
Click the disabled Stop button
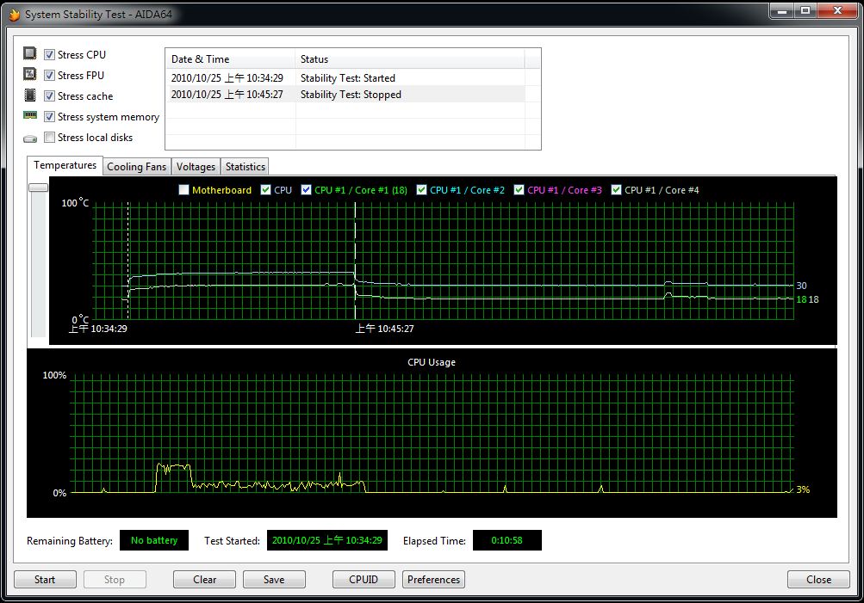pos(115,579)
